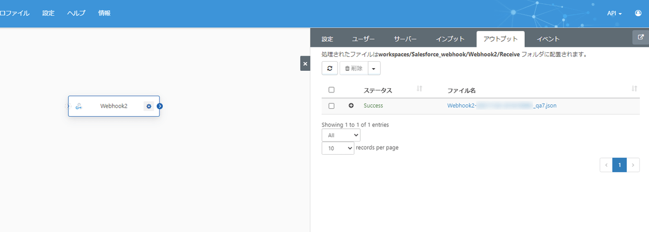Open the All filter dropdown
Image resolution: width=649 pixels, height=232 pixels.
341,135
